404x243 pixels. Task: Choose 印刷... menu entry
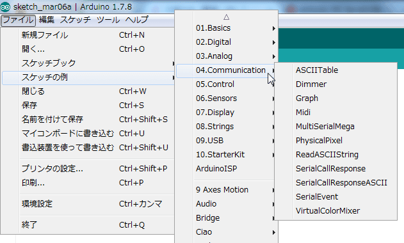pyautogui.click(x=88, y=183)
